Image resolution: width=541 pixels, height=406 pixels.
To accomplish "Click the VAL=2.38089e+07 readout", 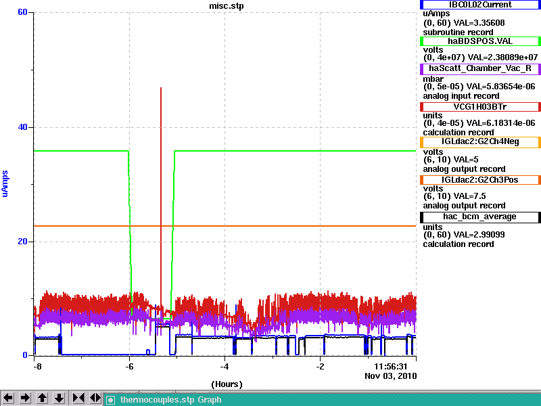I will click(x=502, y=58).
